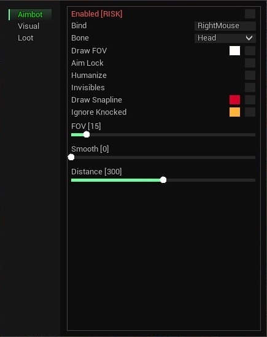Click the Distance slider handle
Screen dimensions: 267x337
(x=163, y=180)
